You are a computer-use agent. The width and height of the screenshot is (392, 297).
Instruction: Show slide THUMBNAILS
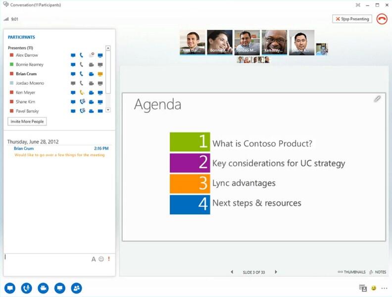click(351, 272)
